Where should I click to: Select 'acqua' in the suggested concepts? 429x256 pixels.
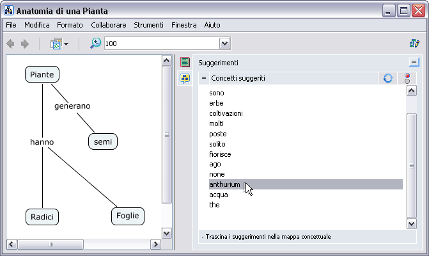219,195
